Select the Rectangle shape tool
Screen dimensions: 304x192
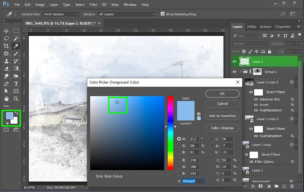tap(16, 91)
